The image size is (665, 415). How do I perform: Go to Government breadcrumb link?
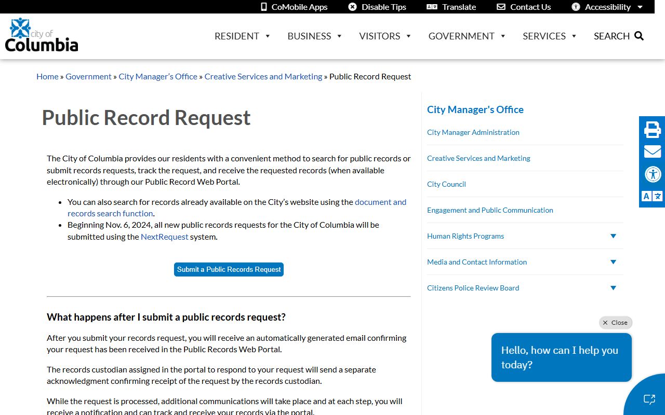pyautogui.click(x=88, y=76)
